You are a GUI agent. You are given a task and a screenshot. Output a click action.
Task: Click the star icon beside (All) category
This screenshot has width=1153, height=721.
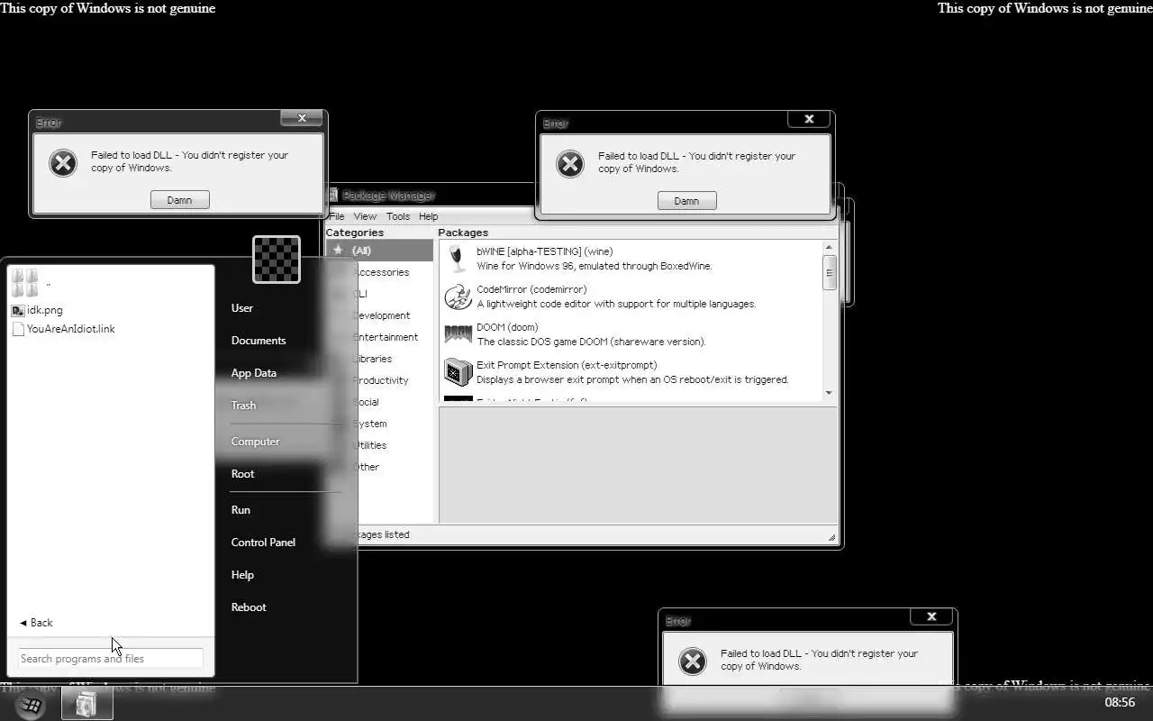[338, 251]
